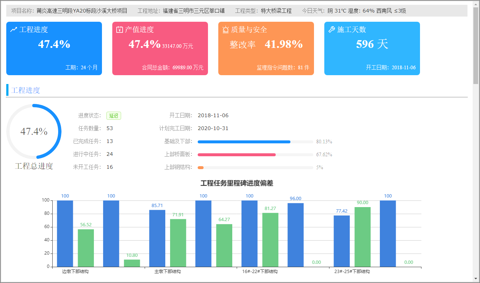Click the 工程任务里程碑进度偏差 chart title

(237, 183)
